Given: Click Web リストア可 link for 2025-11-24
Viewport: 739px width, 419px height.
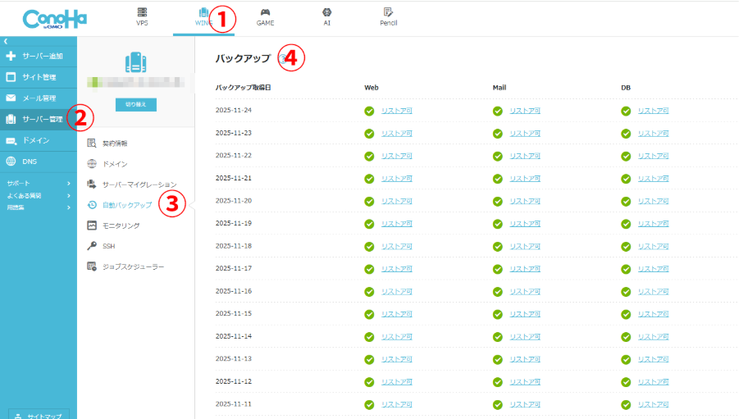Looking at the screenshot, I should [396, 111].
